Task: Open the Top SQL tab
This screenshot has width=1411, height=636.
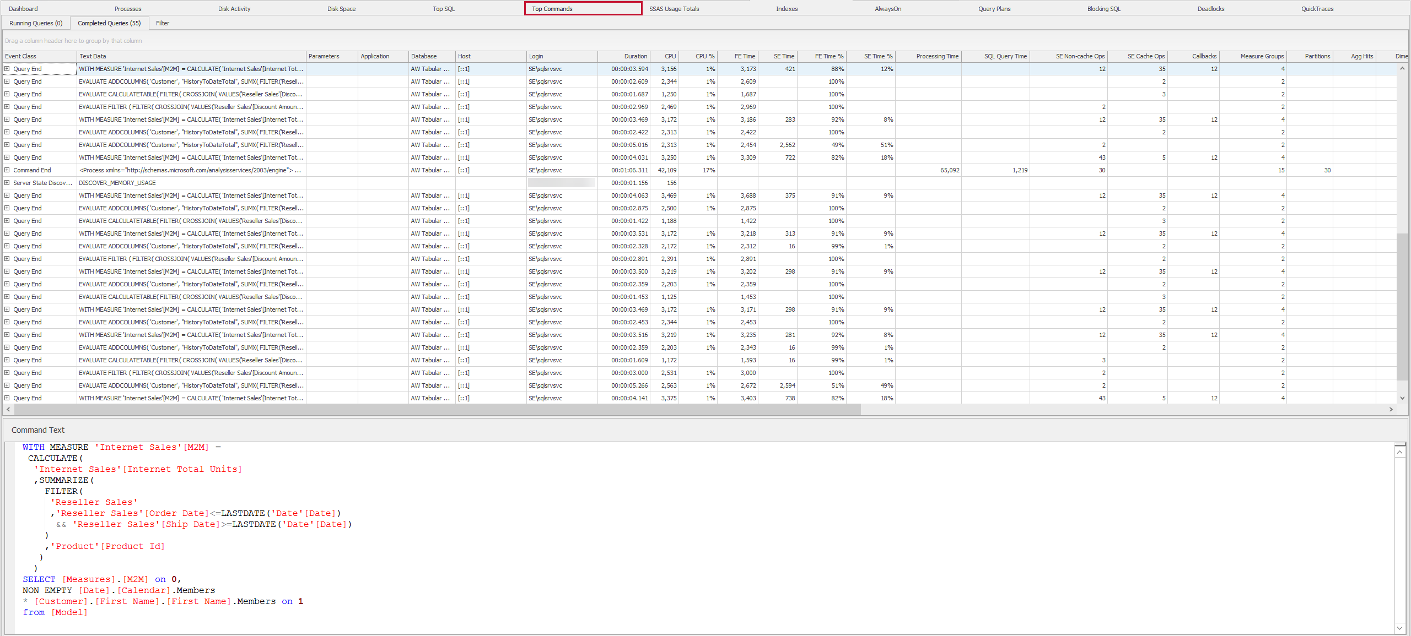Action: 443,8
